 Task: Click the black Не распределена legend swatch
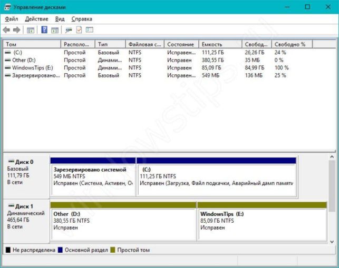pos(8,250)
